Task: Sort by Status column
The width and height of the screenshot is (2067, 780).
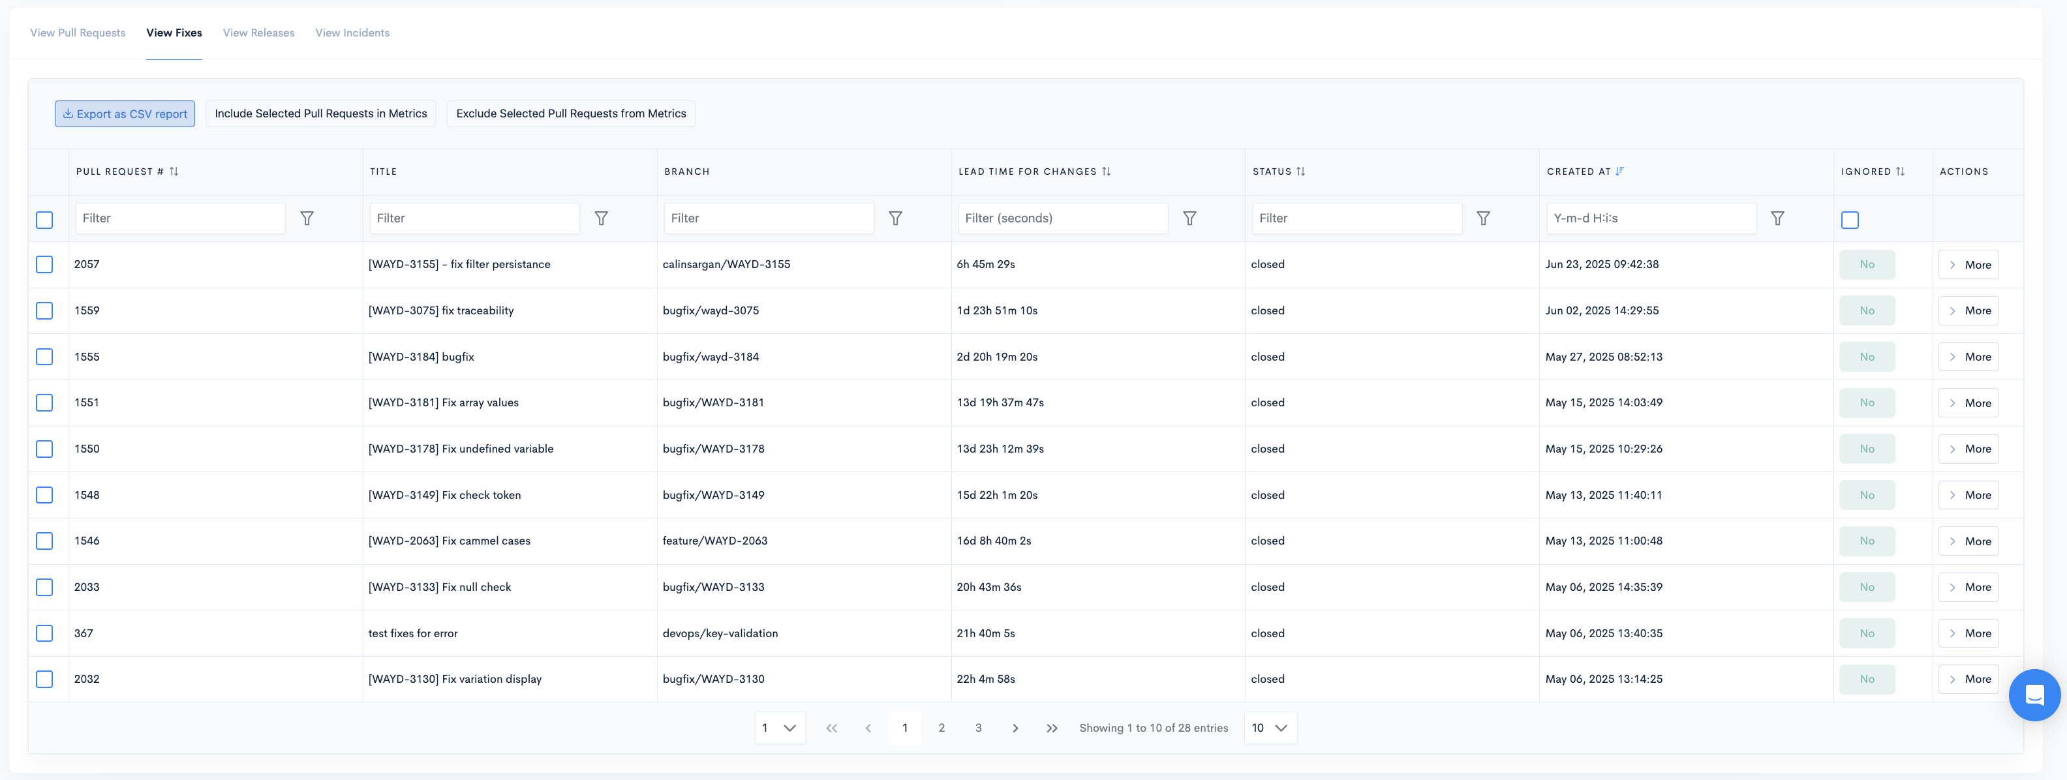Action: [1301, 172]
